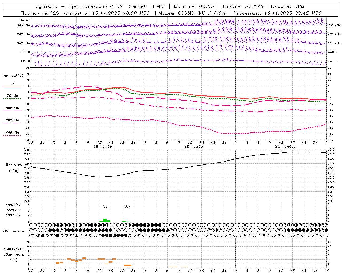Click the Конвективн. convective cloud label

[x=14, y=249]
